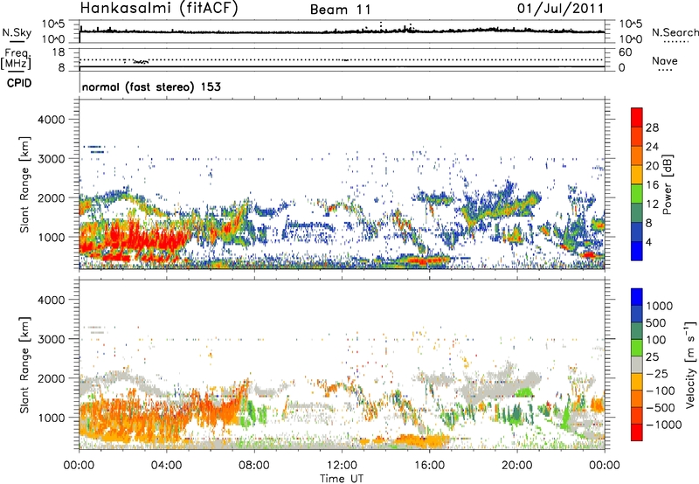Click the '1000' tick on Velocity colorbar

659,306
